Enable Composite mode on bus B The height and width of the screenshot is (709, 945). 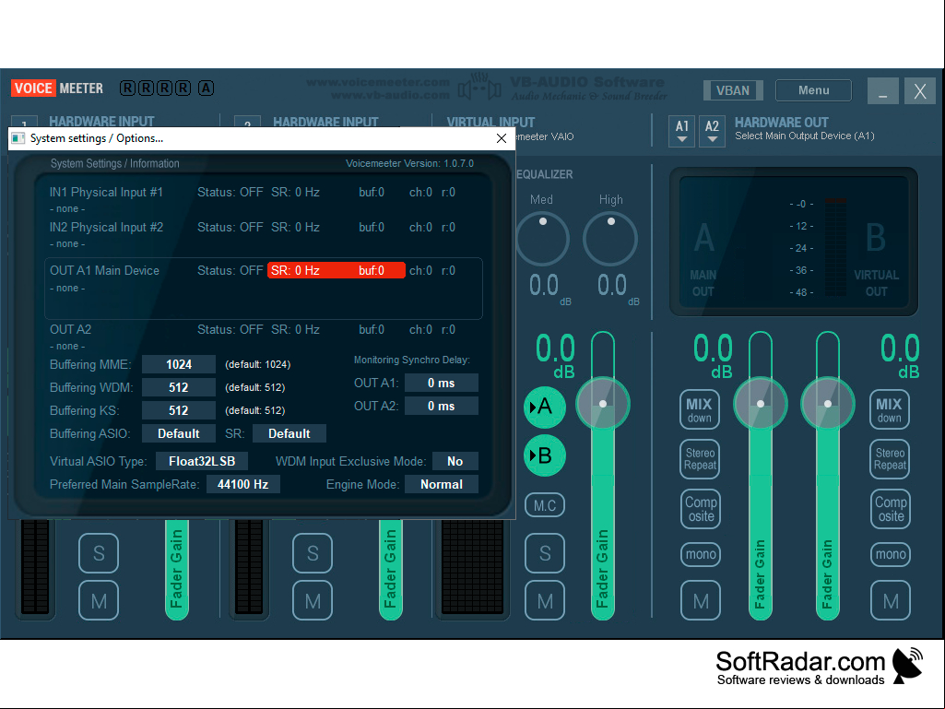pos(891,509)
